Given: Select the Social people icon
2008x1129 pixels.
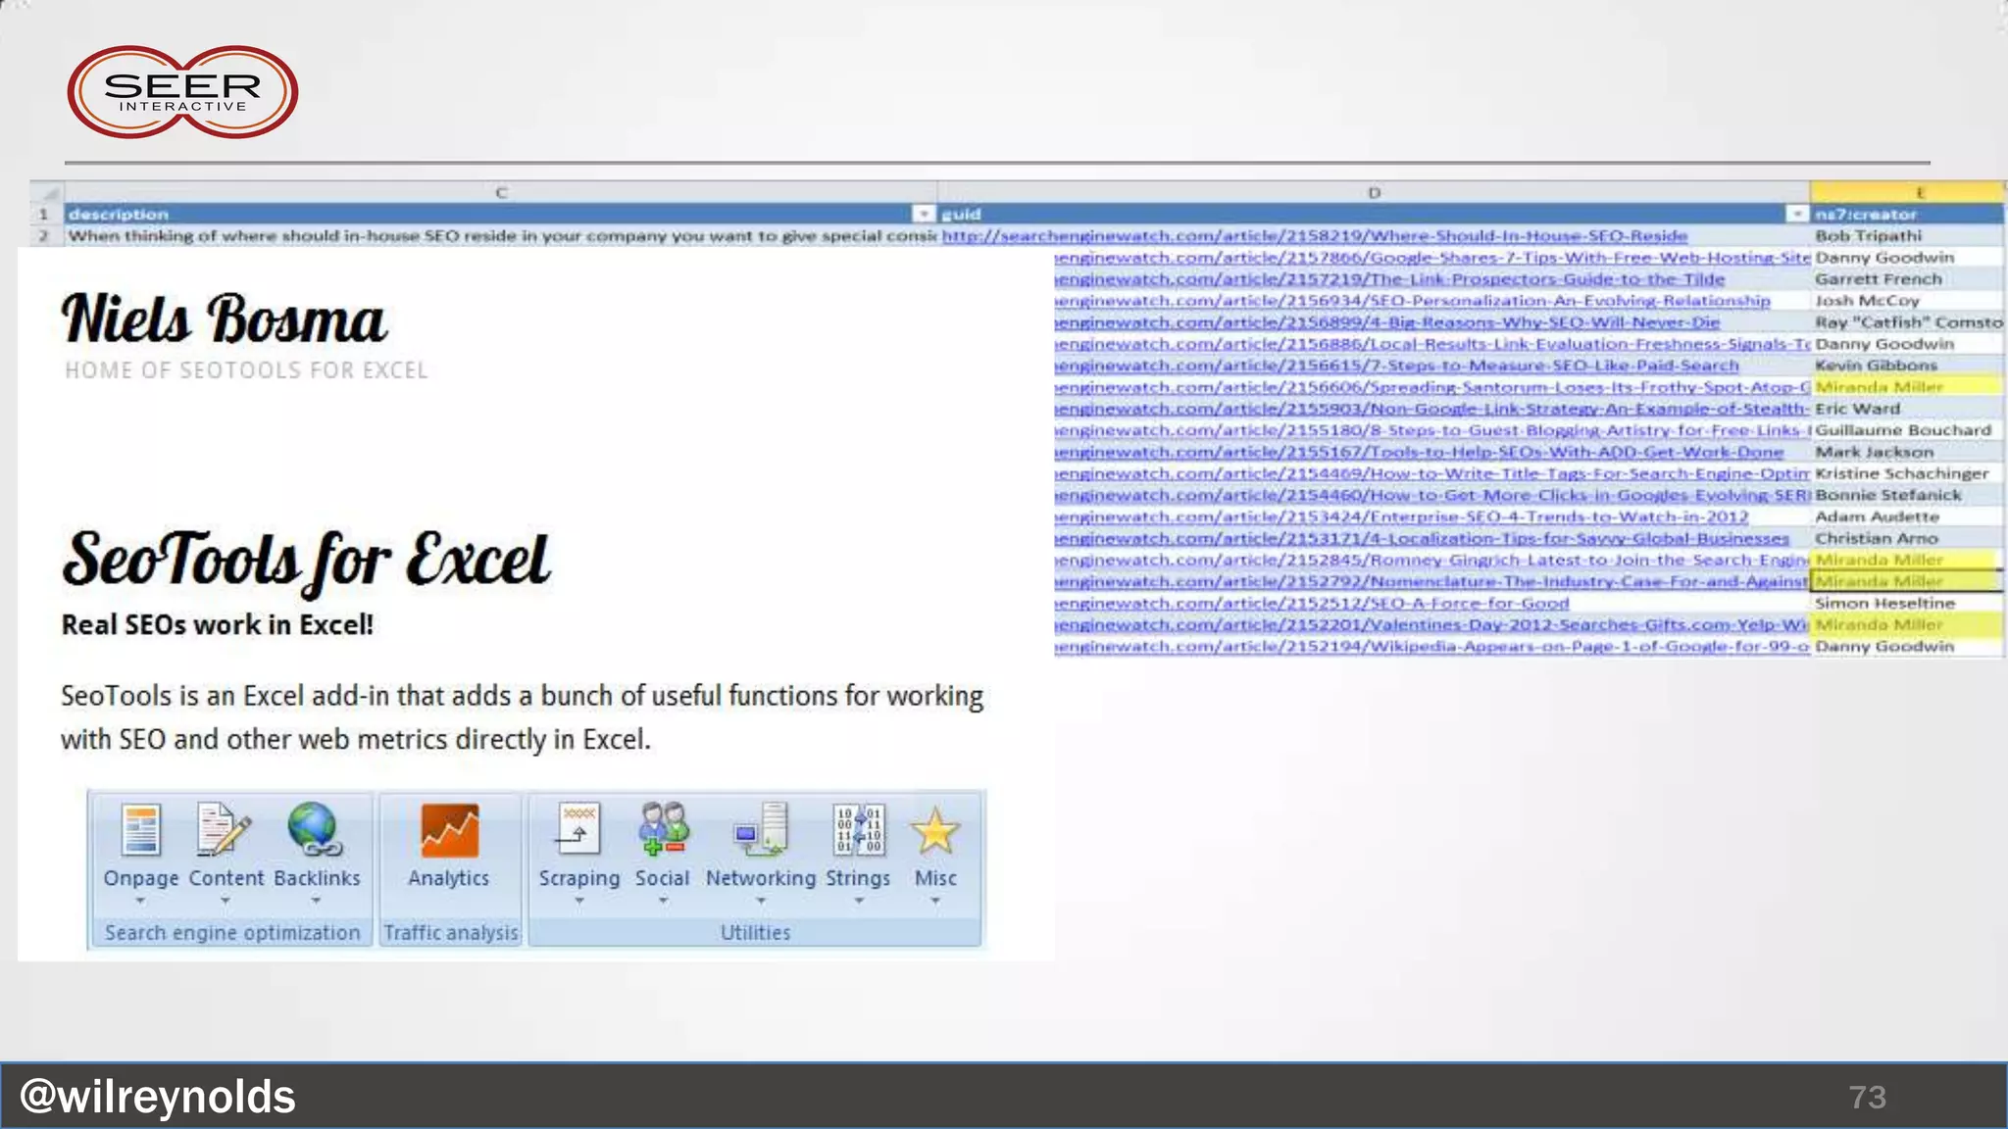Looking at the screenshot, I should pos(663,831).
